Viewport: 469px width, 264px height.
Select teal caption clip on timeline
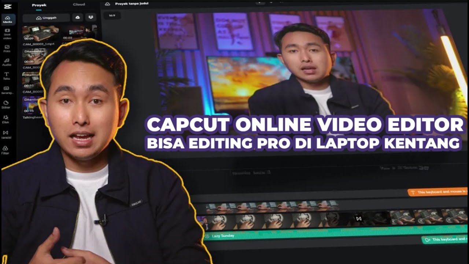coord(445,239)
